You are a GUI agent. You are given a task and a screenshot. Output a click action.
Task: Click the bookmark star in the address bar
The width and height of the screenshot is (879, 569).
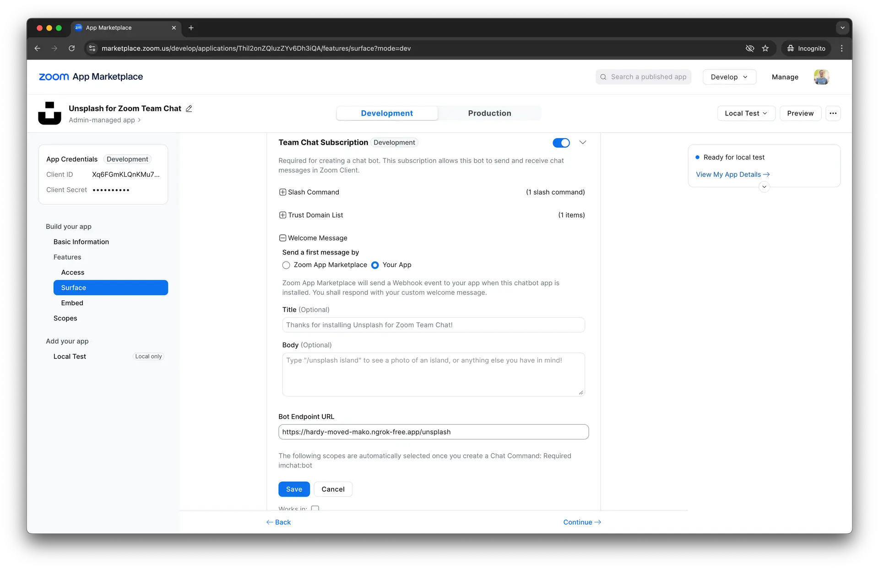tap(765, 48)
